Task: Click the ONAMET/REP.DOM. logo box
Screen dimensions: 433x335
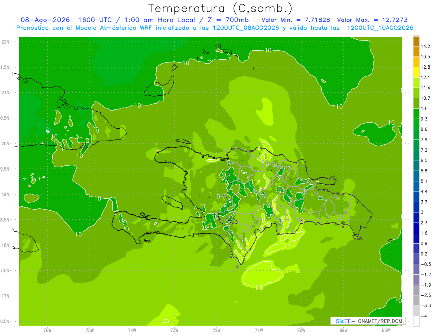Action: [x=368, y=321]
